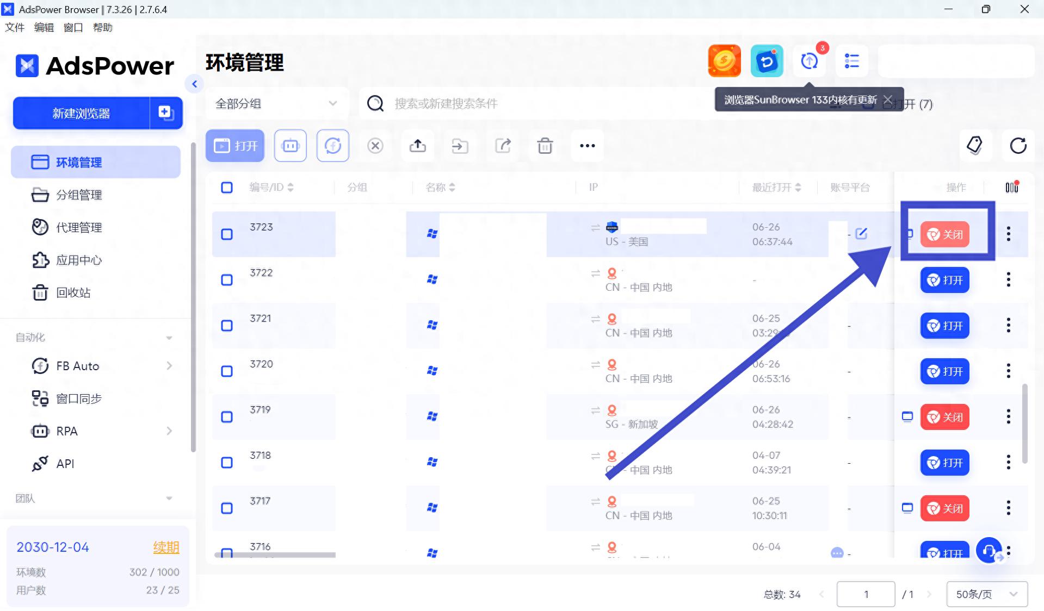
Task: Open the 全部分组 group dropdown
Action: (x=276, y=103)
